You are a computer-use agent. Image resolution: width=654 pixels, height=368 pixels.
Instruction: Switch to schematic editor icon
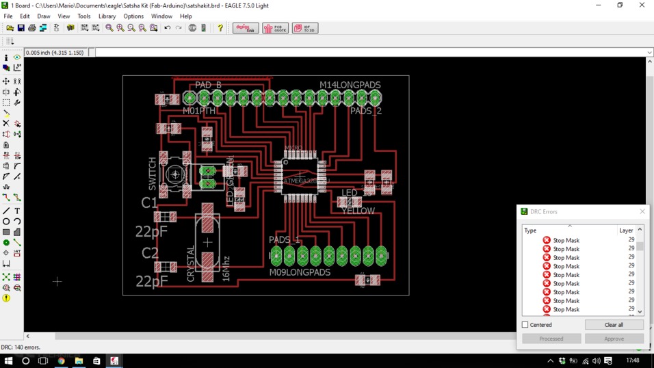click(x=56, y=28)
